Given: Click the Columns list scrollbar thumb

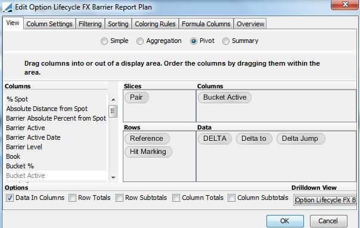Looking at the screenshot, I should point(113,111).
